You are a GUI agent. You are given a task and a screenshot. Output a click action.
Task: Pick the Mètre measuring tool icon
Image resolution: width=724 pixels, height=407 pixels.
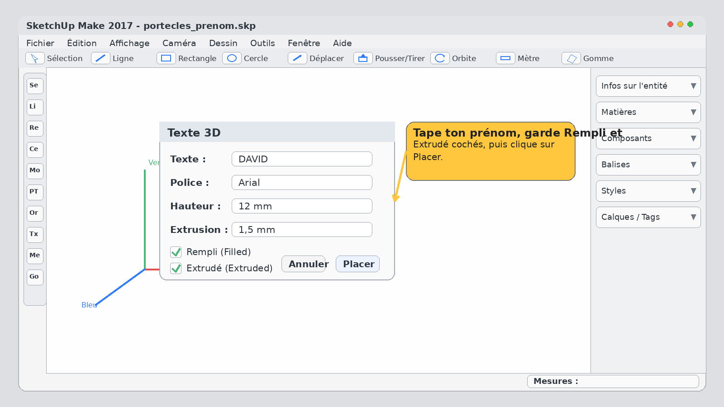pos(505,58)
